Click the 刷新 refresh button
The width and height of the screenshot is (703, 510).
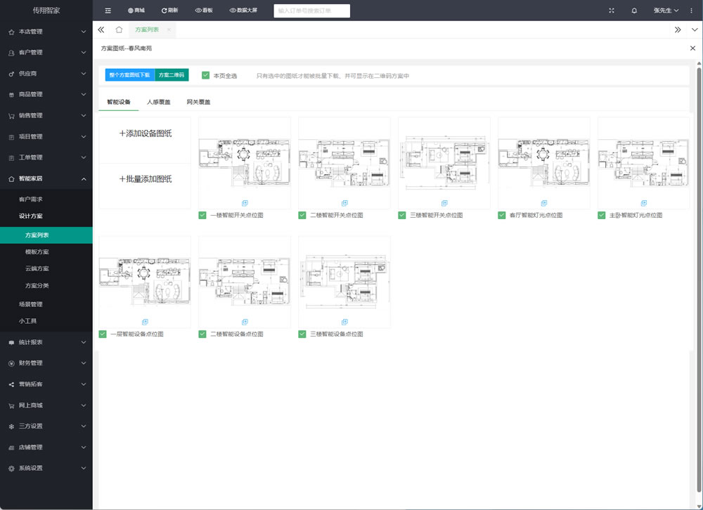(170, 11)
